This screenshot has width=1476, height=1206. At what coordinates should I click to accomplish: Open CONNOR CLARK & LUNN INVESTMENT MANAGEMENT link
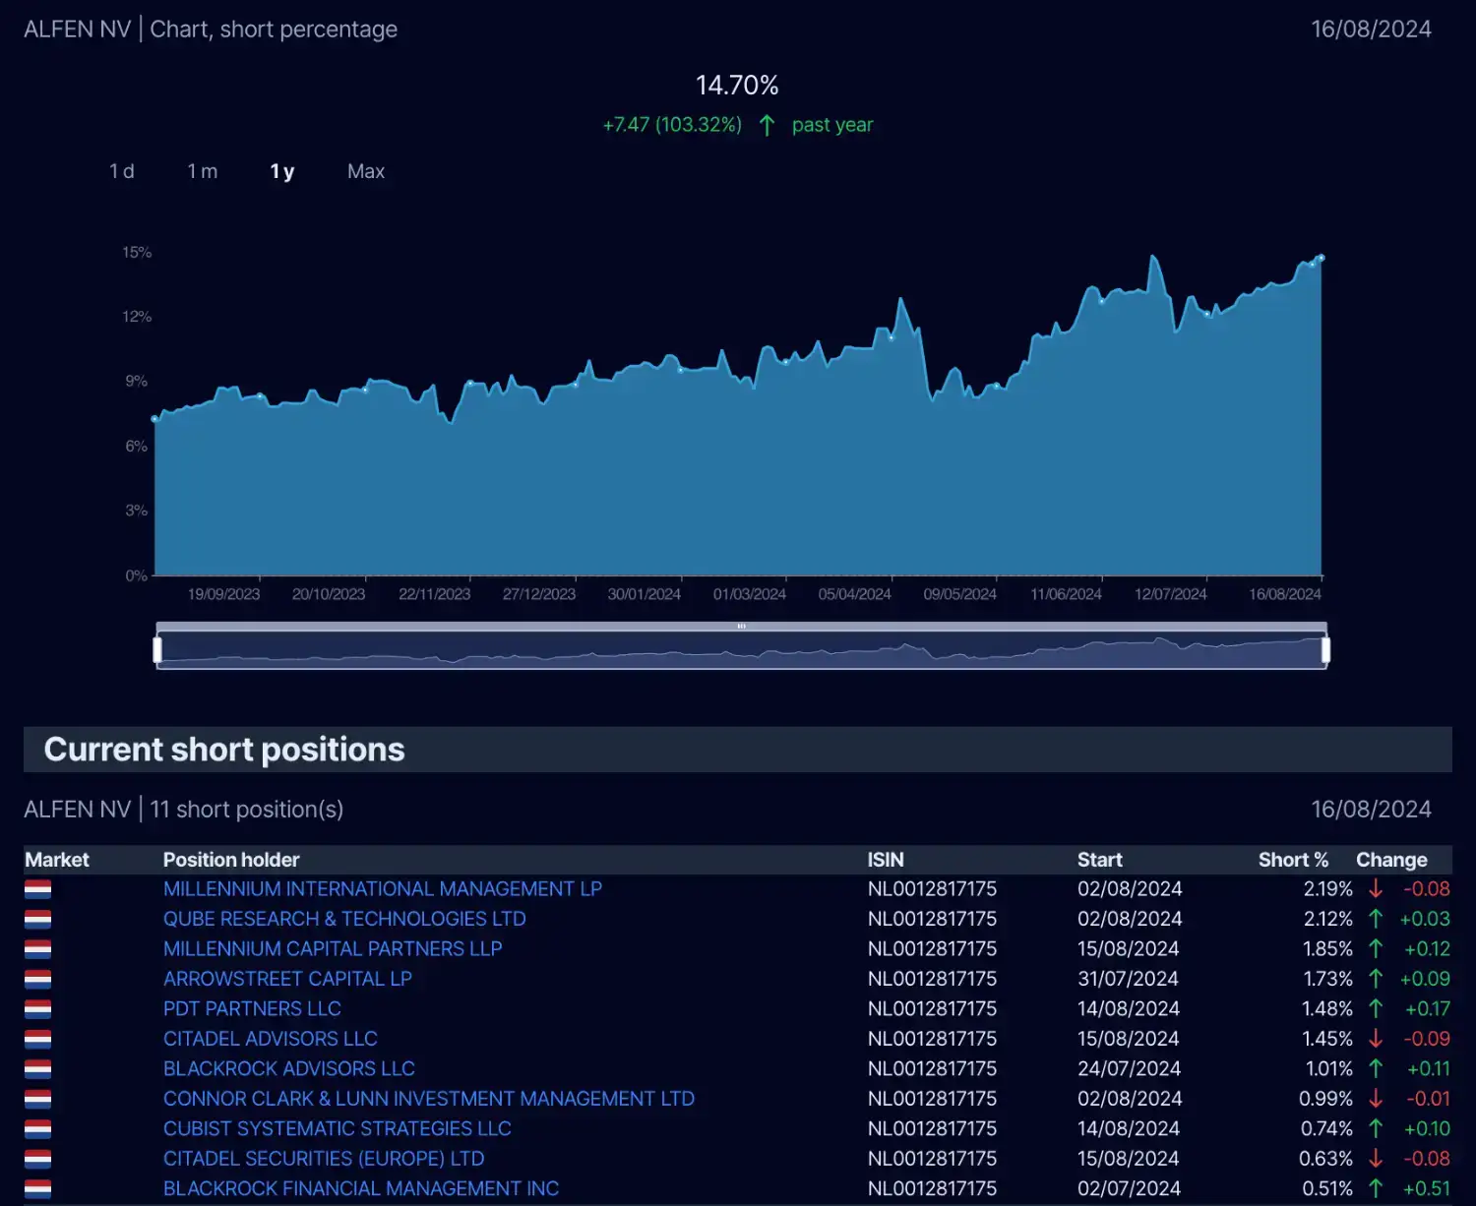coord(429,1099)
